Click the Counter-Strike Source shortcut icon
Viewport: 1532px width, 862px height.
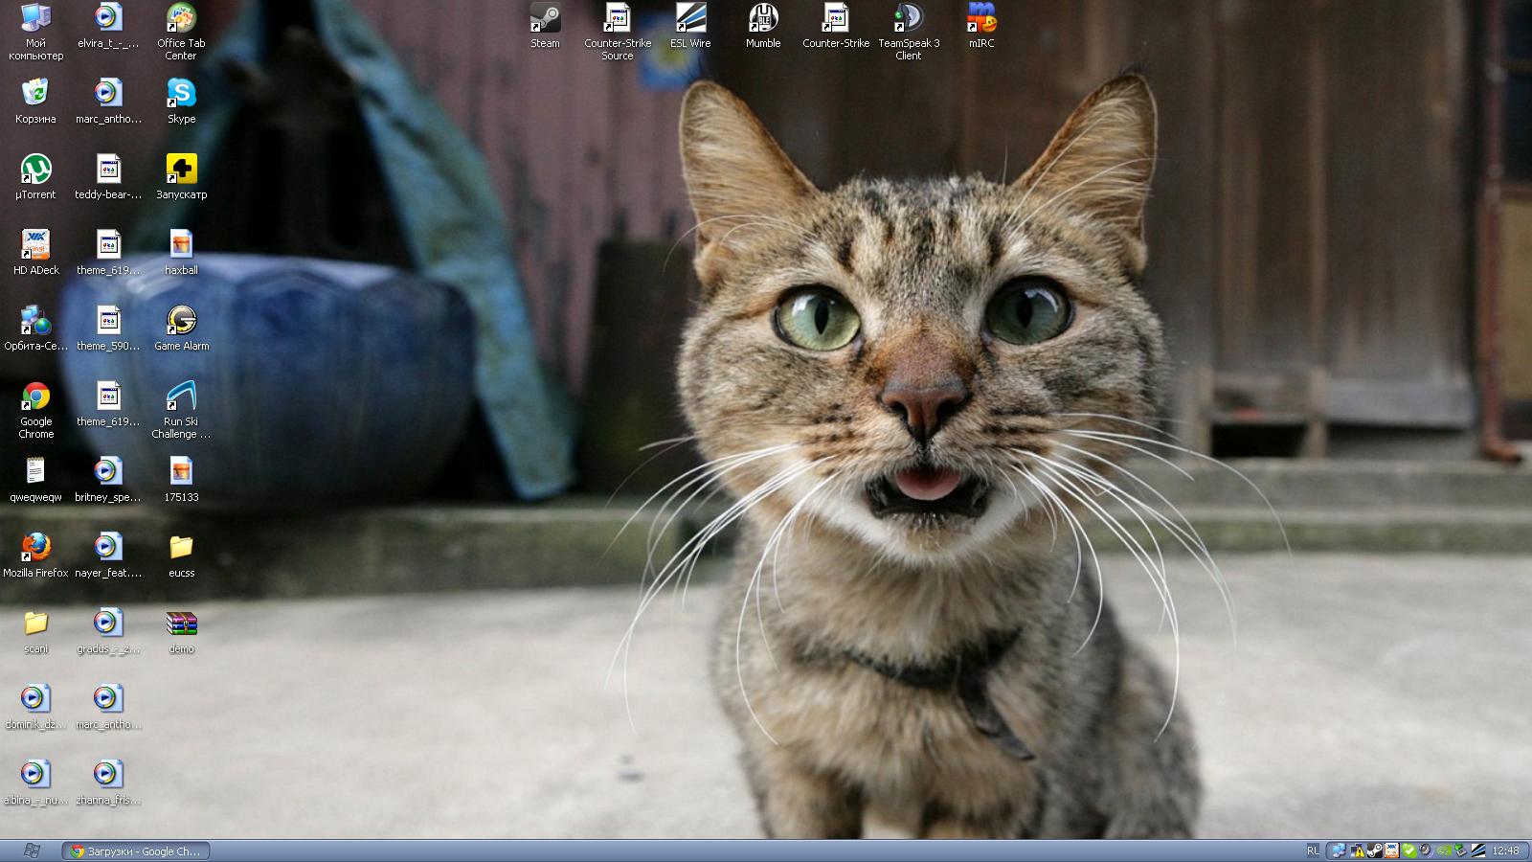pos(618,19)
